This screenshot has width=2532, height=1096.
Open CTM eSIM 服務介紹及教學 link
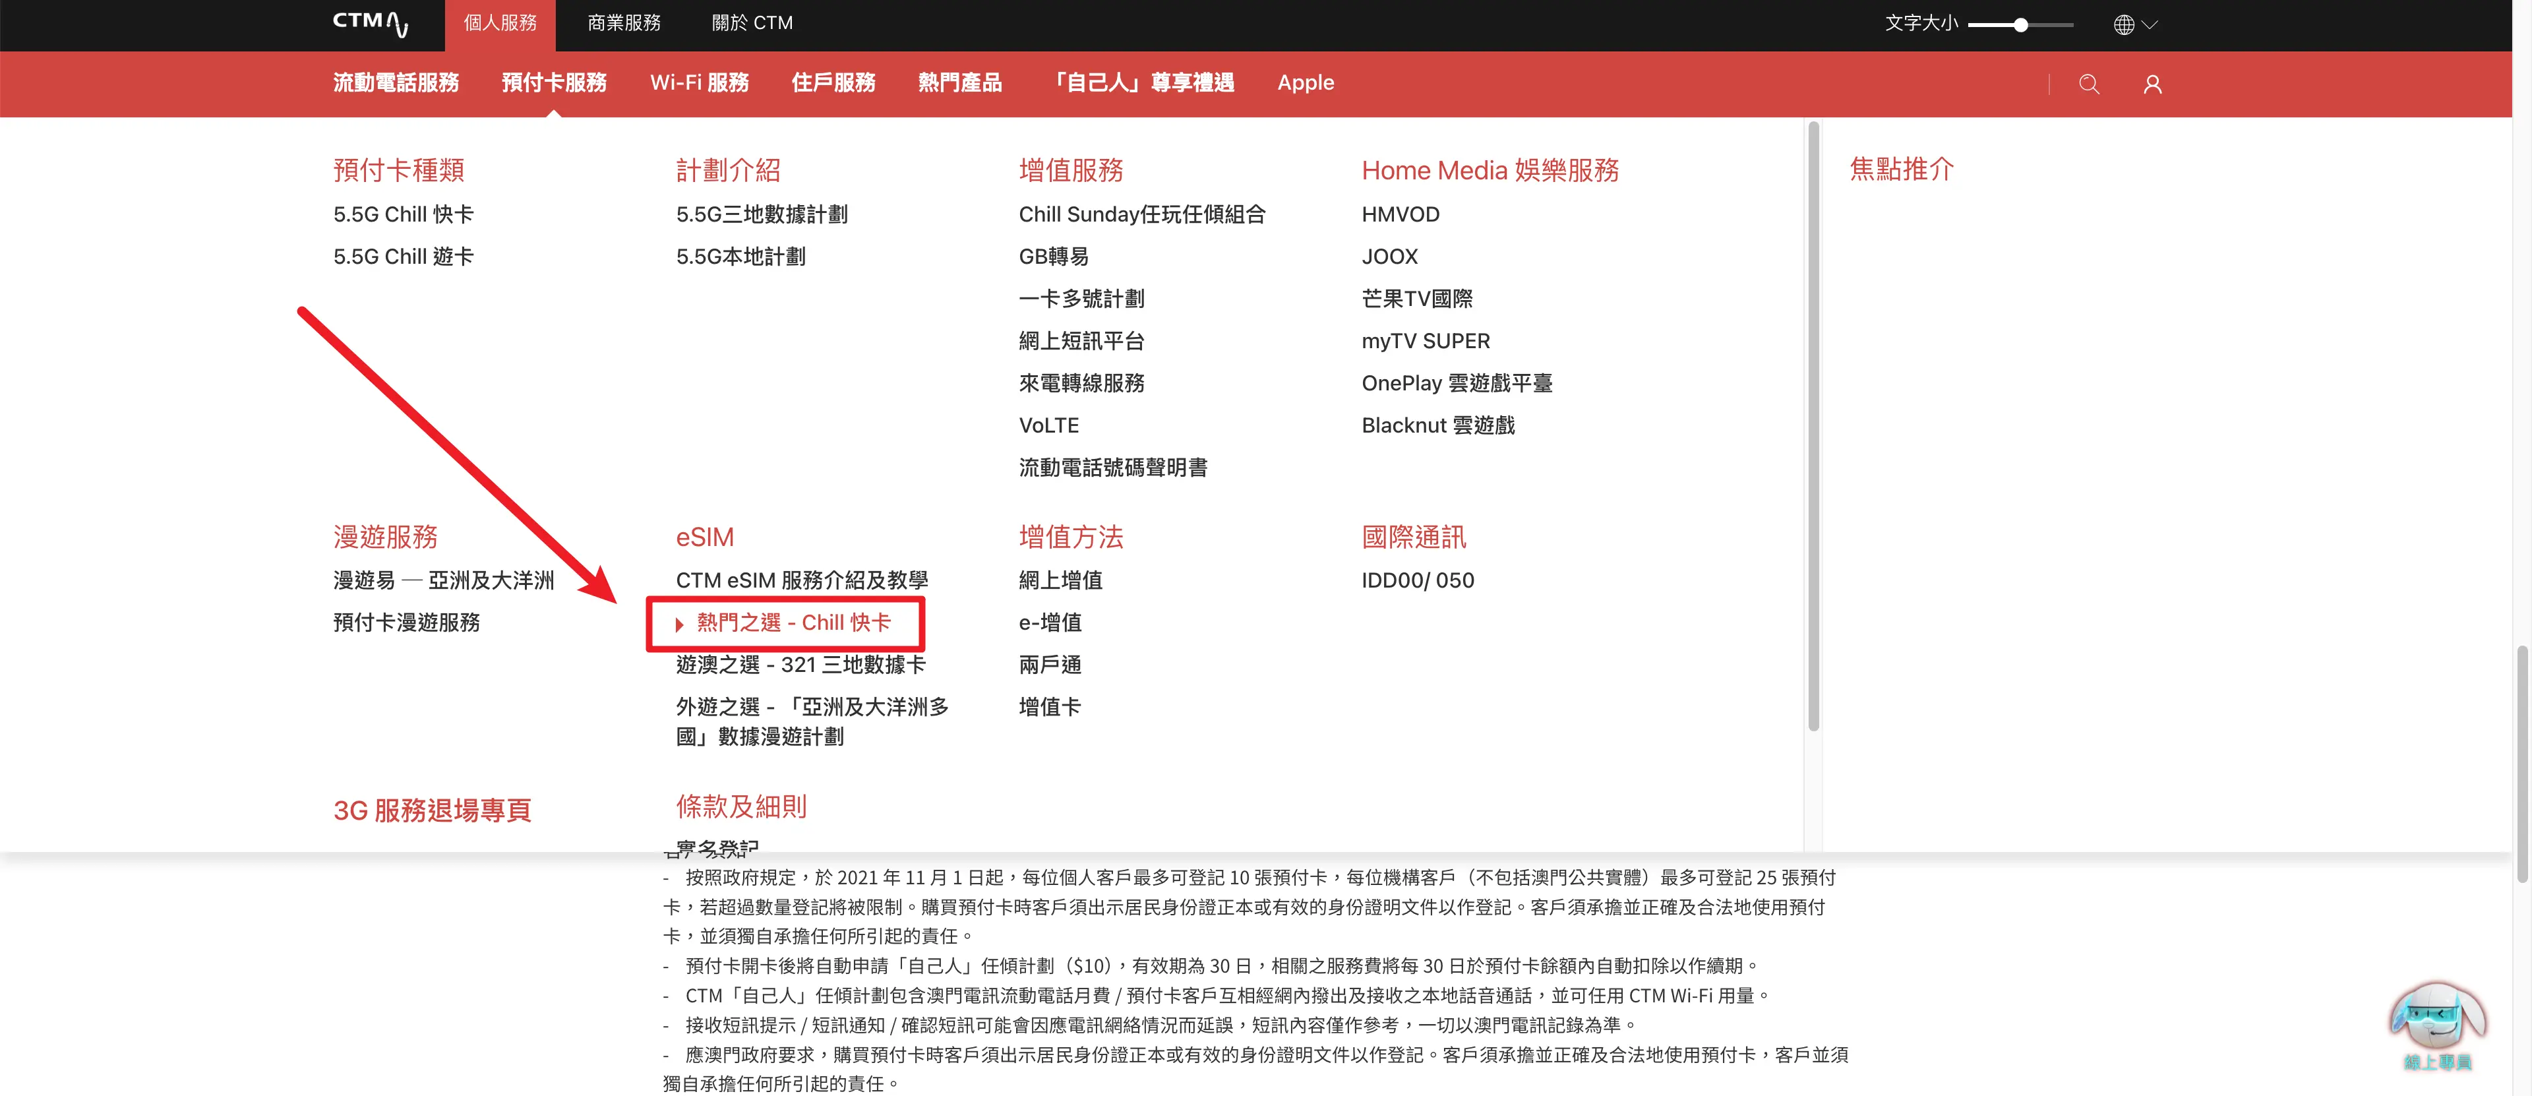pyautogui.click(x=801, y=580)
